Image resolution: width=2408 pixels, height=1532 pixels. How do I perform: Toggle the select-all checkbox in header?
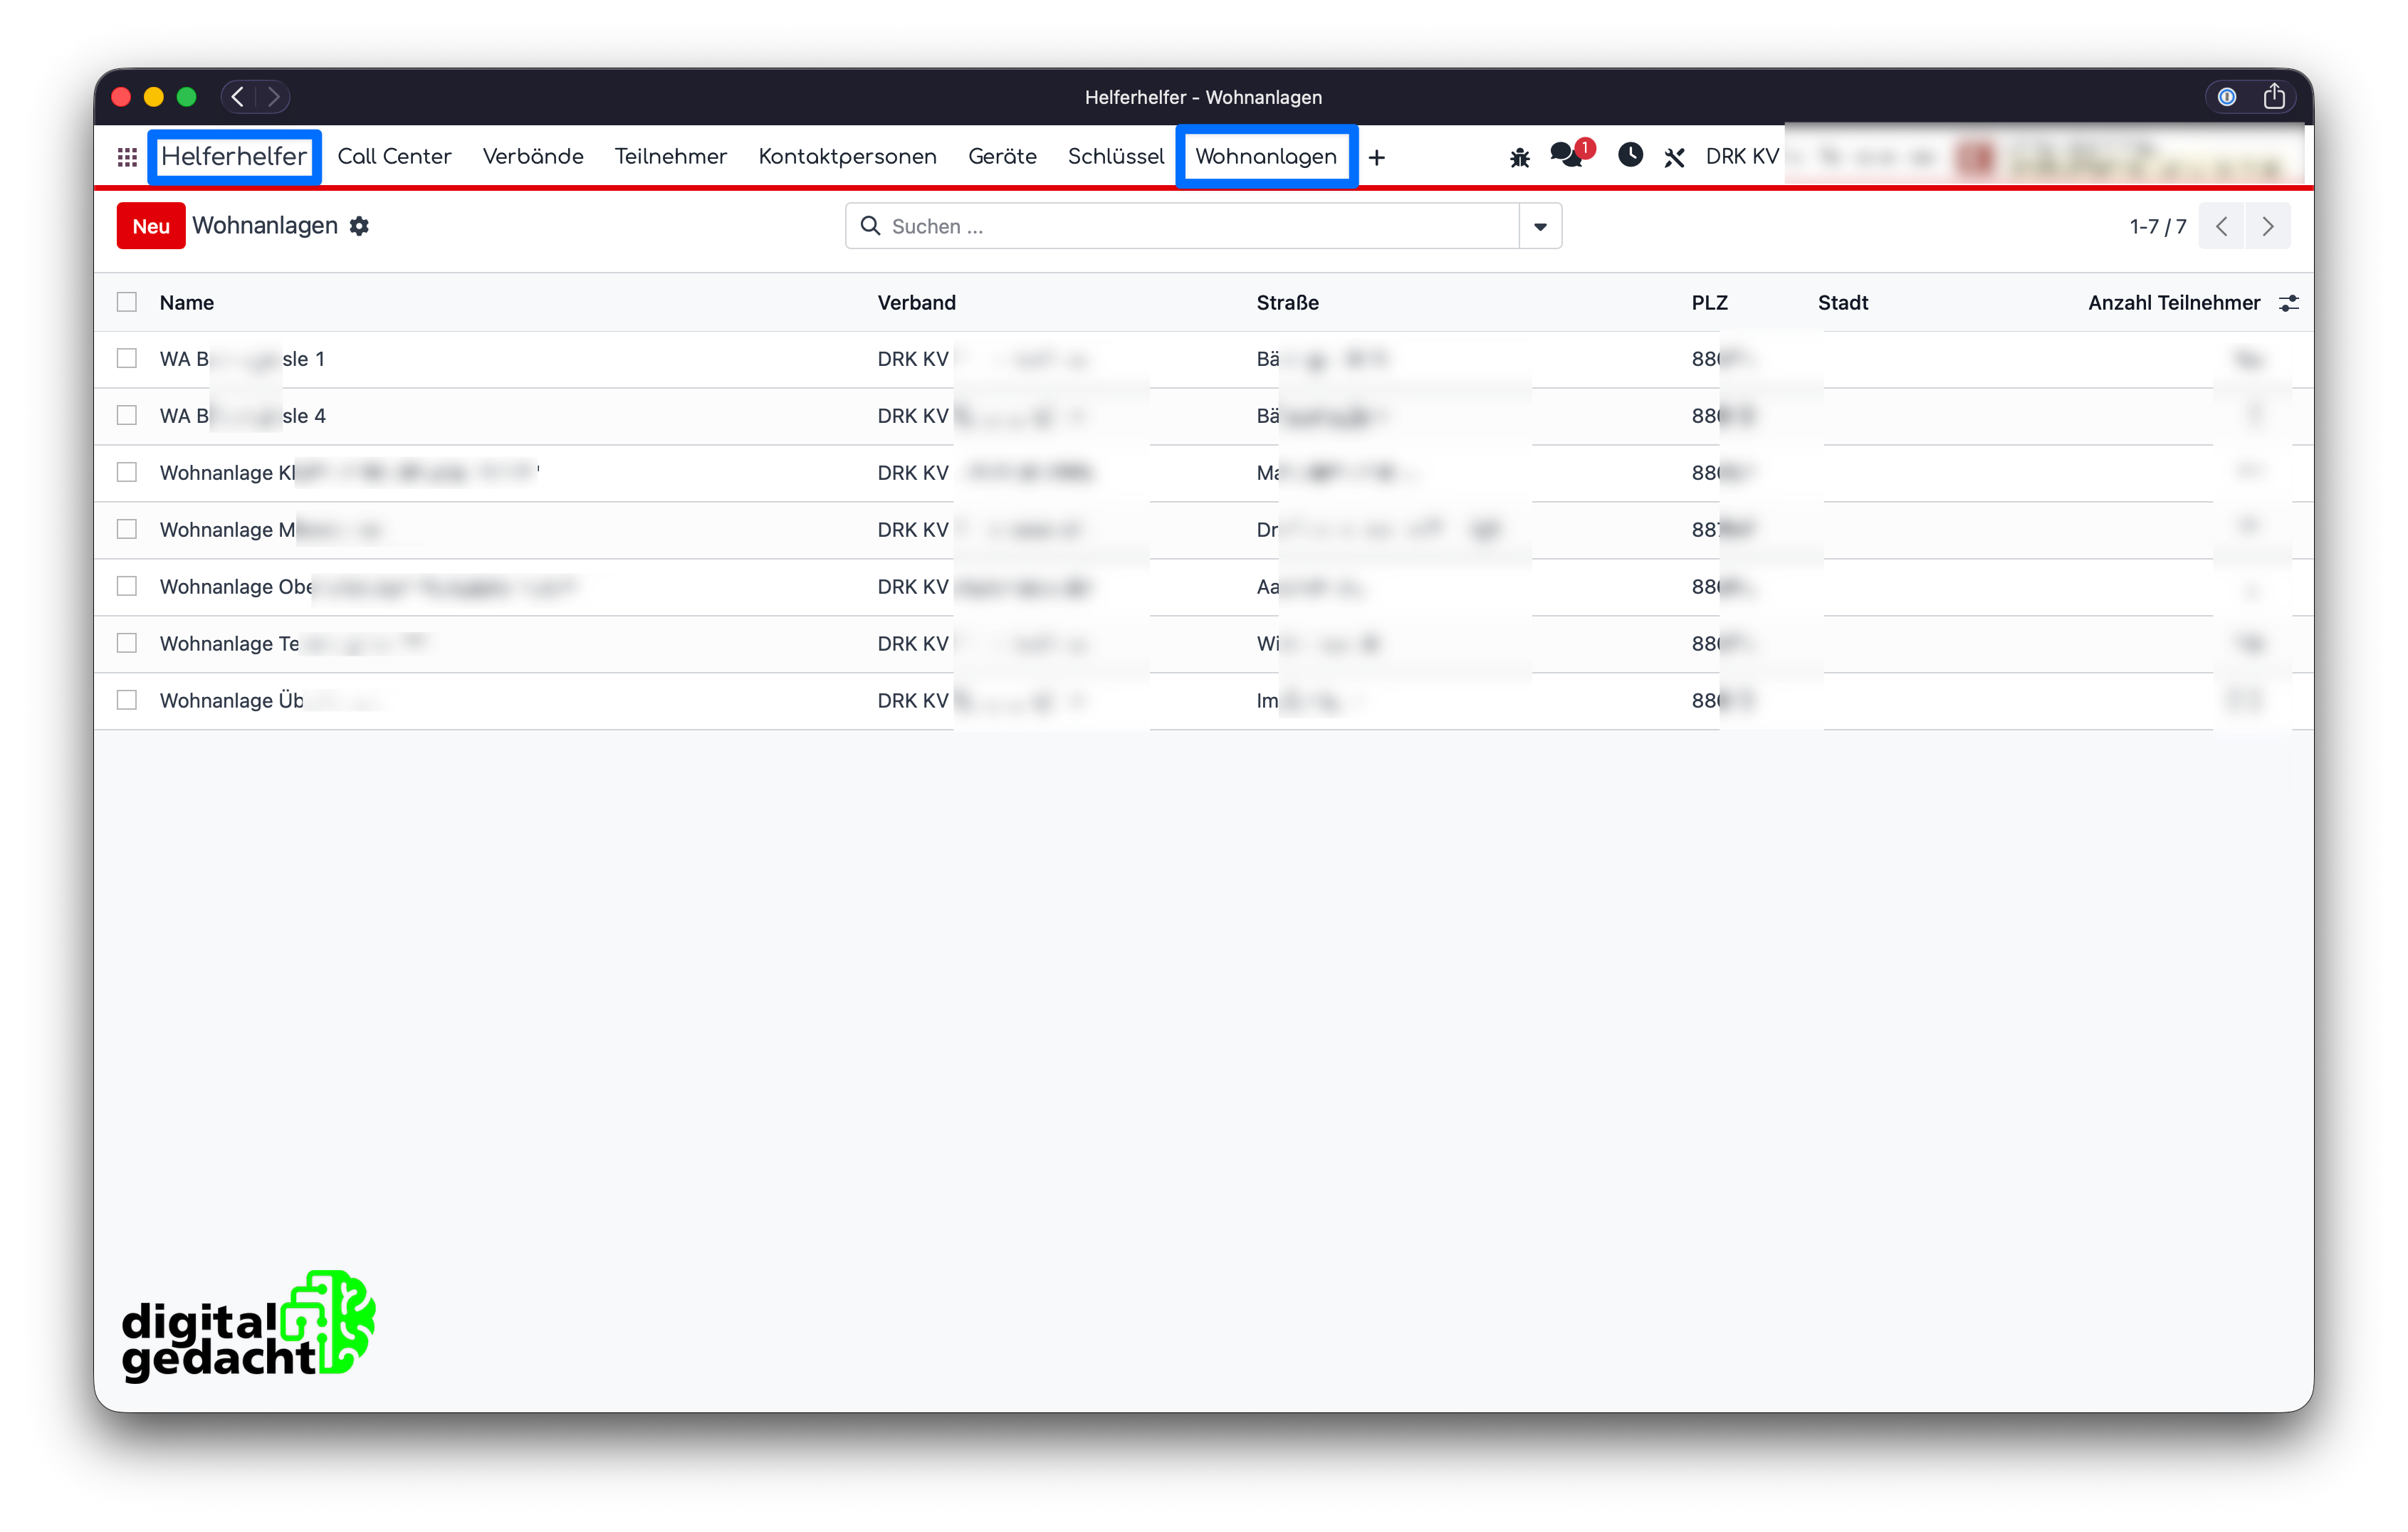click(x=127, y=302)
